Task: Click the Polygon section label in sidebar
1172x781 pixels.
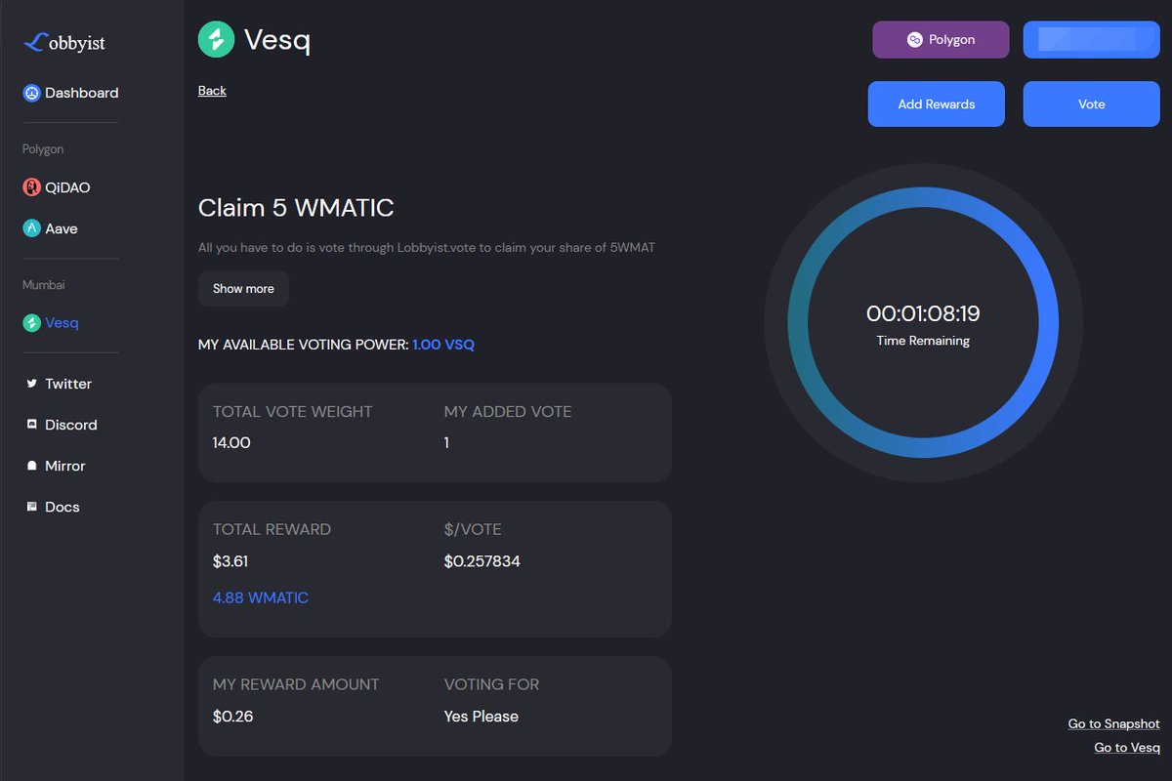Action: [43, 149]
